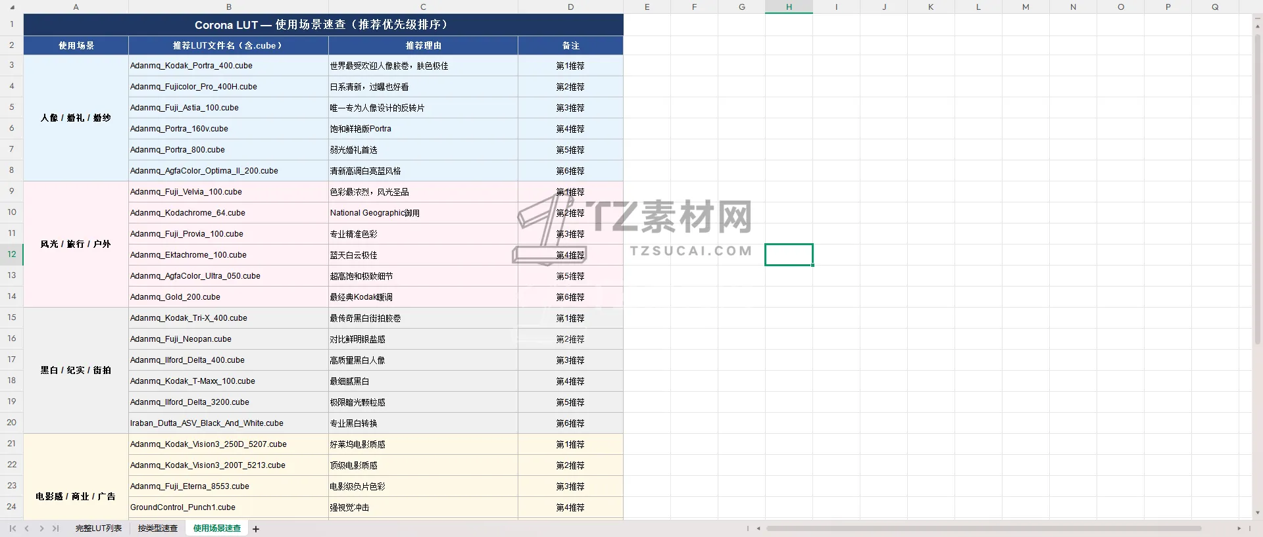1263x537 pixels.
Task: Click the National Geographic御用 reason cell
Action: pyautogui.click(x=423, y=213)
